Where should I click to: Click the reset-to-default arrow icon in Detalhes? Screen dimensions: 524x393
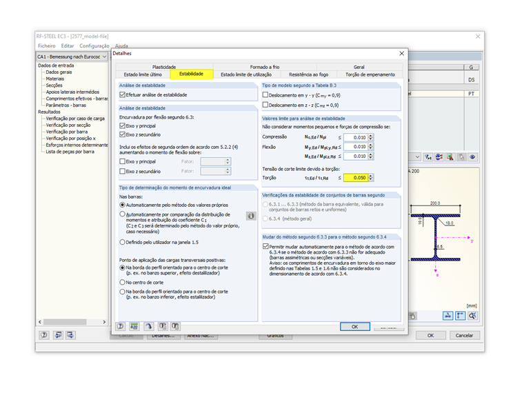[148, 326]
